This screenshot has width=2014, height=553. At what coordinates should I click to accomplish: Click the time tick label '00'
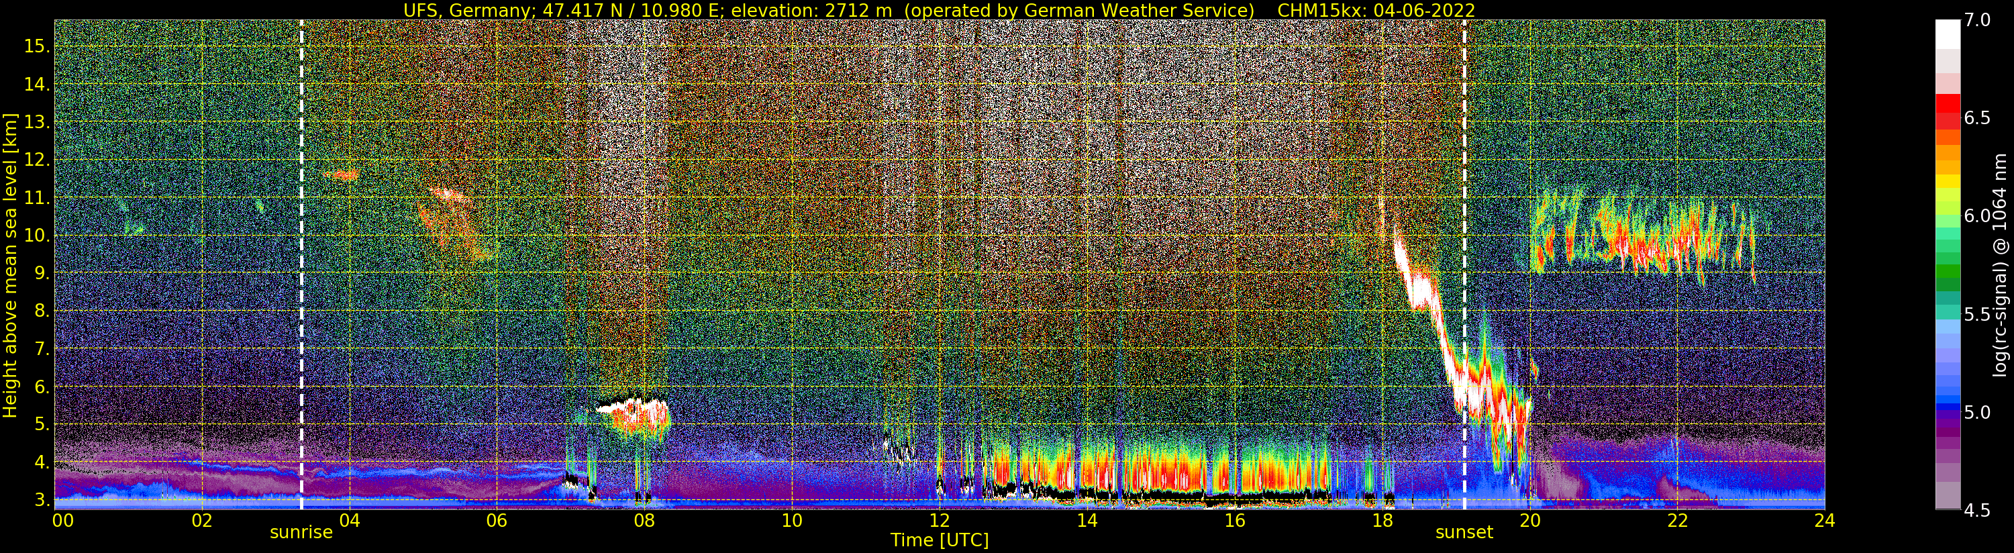coord(62,520)
